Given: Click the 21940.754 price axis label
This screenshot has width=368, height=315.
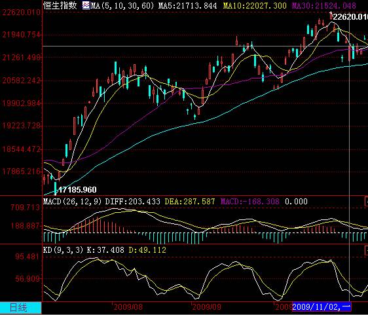Looking at the screenshot, I should [21, 35].
